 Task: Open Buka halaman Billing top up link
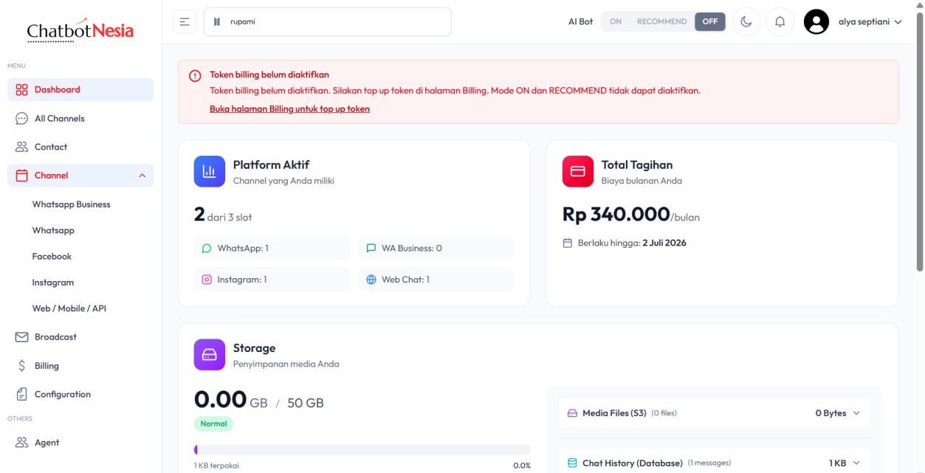289,108
